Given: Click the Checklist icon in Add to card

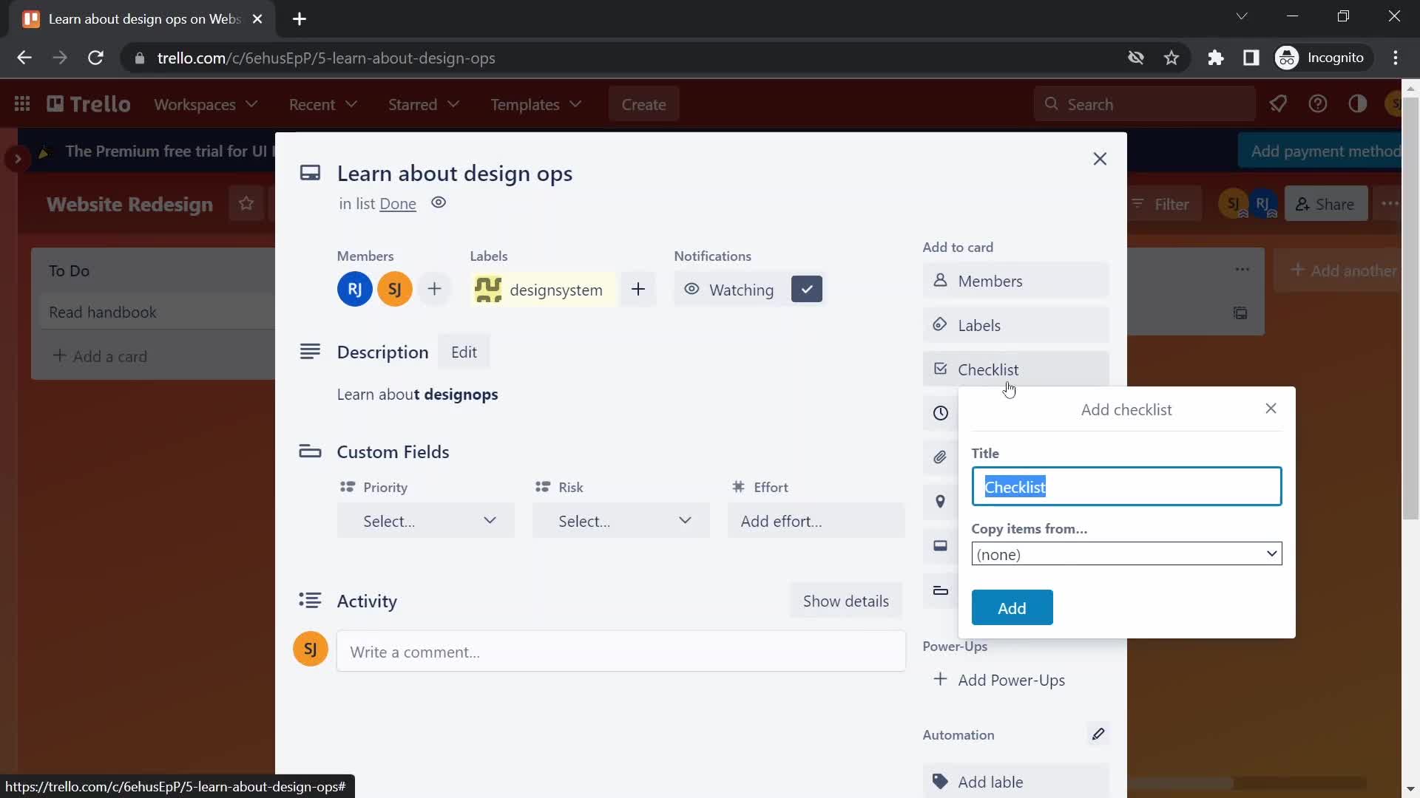Looking at the screenshot, I should click(x=940, y=369).
